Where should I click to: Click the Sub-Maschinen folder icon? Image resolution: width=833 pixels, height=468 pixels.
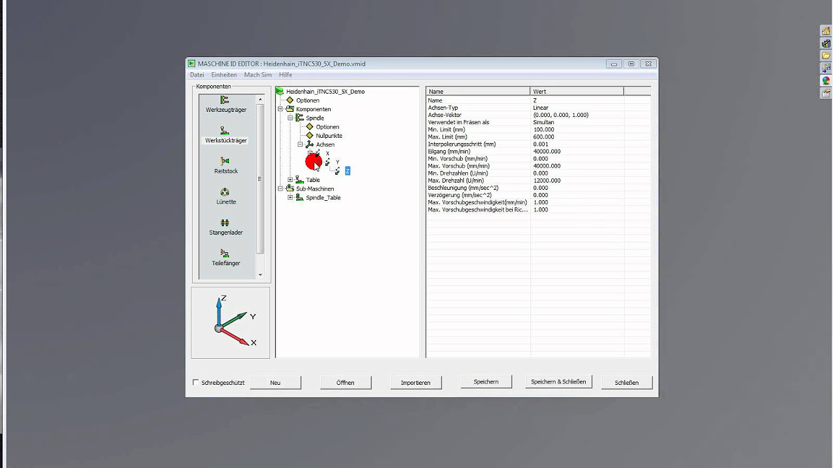click(290, 188)
